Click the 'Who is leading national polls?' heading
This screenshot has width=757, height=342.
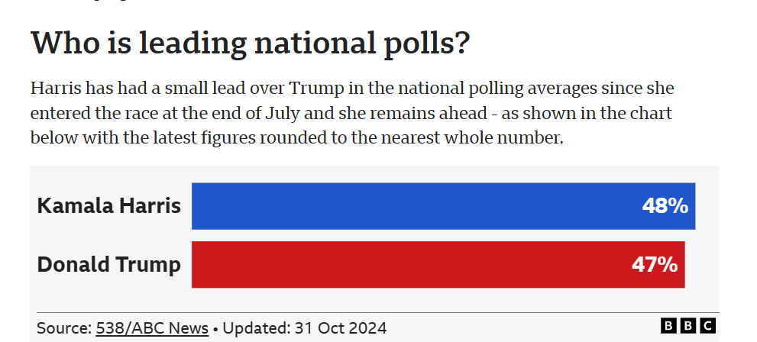click(x=250, y=44)
